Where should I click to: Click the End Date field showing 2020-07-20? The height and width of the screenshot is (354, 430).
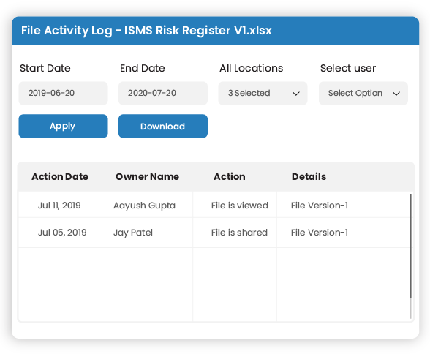(163, 93)
